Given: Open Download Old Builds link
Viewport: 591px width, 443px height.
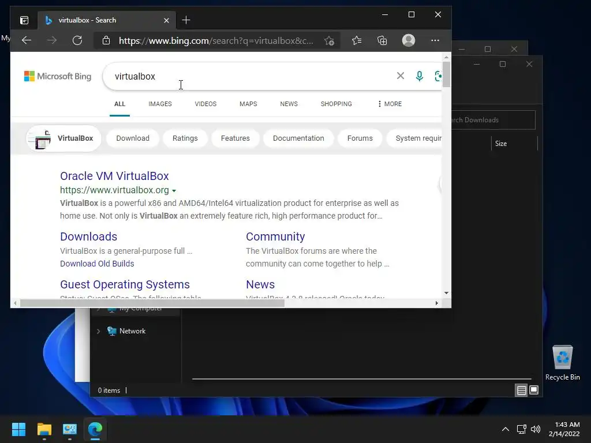Looking at the screenshot, I should pos(97,264).
